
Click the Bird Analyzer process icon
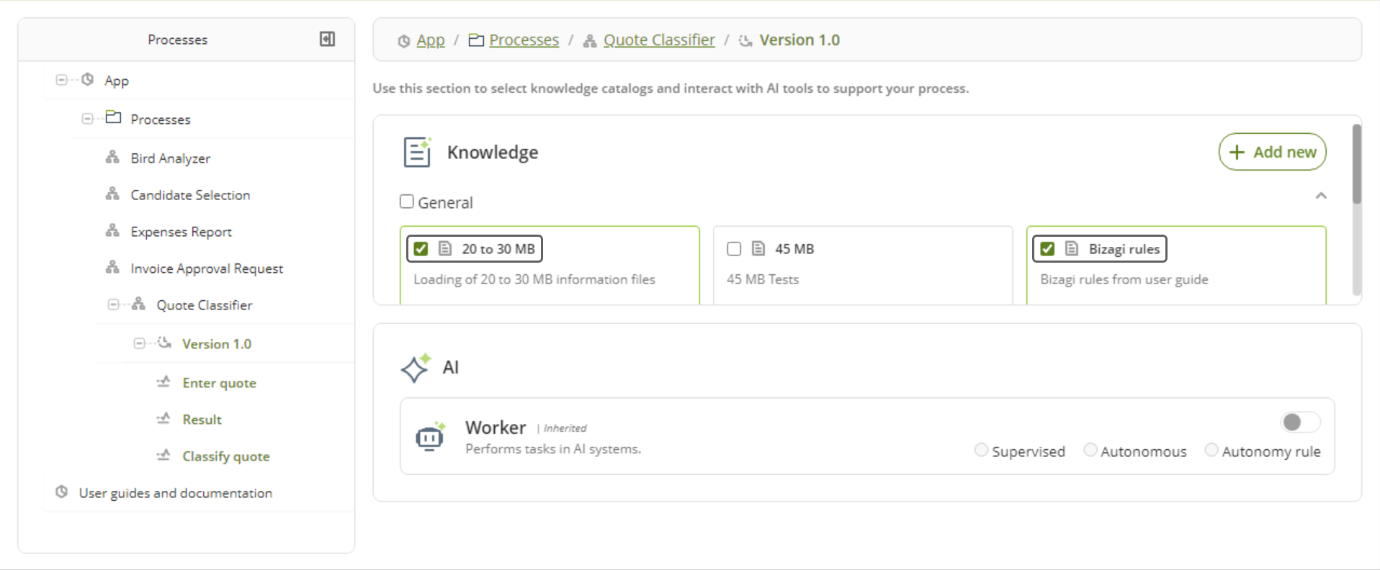click(x=112, y=158)
